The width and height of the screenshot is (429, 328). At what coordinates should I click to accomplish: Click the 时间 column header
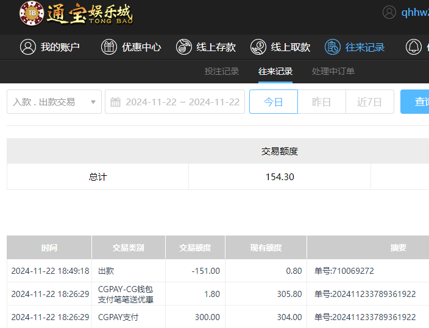[49, 248]
